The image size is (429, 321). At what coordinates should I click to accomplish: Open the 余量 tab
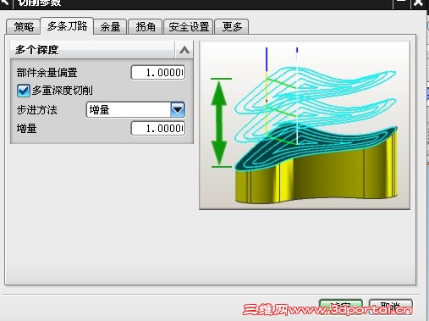pos(110,27)
